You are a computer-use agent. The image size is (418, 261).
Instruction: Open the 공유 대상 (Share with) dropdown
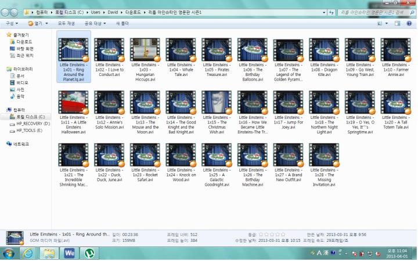tap(95, 23)
